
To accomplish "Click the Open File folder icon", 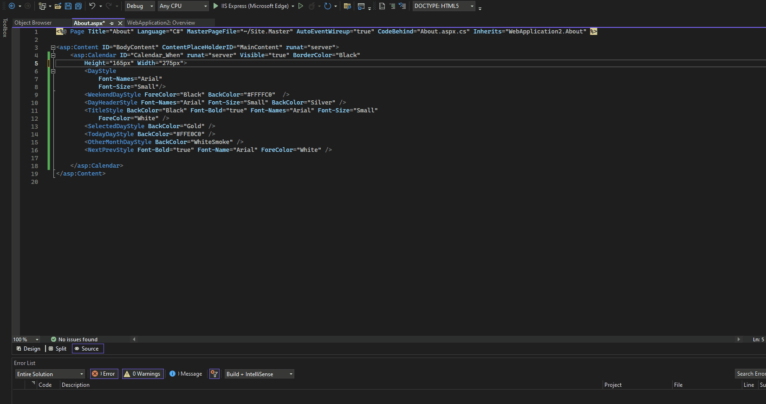I will click(58, 6).
